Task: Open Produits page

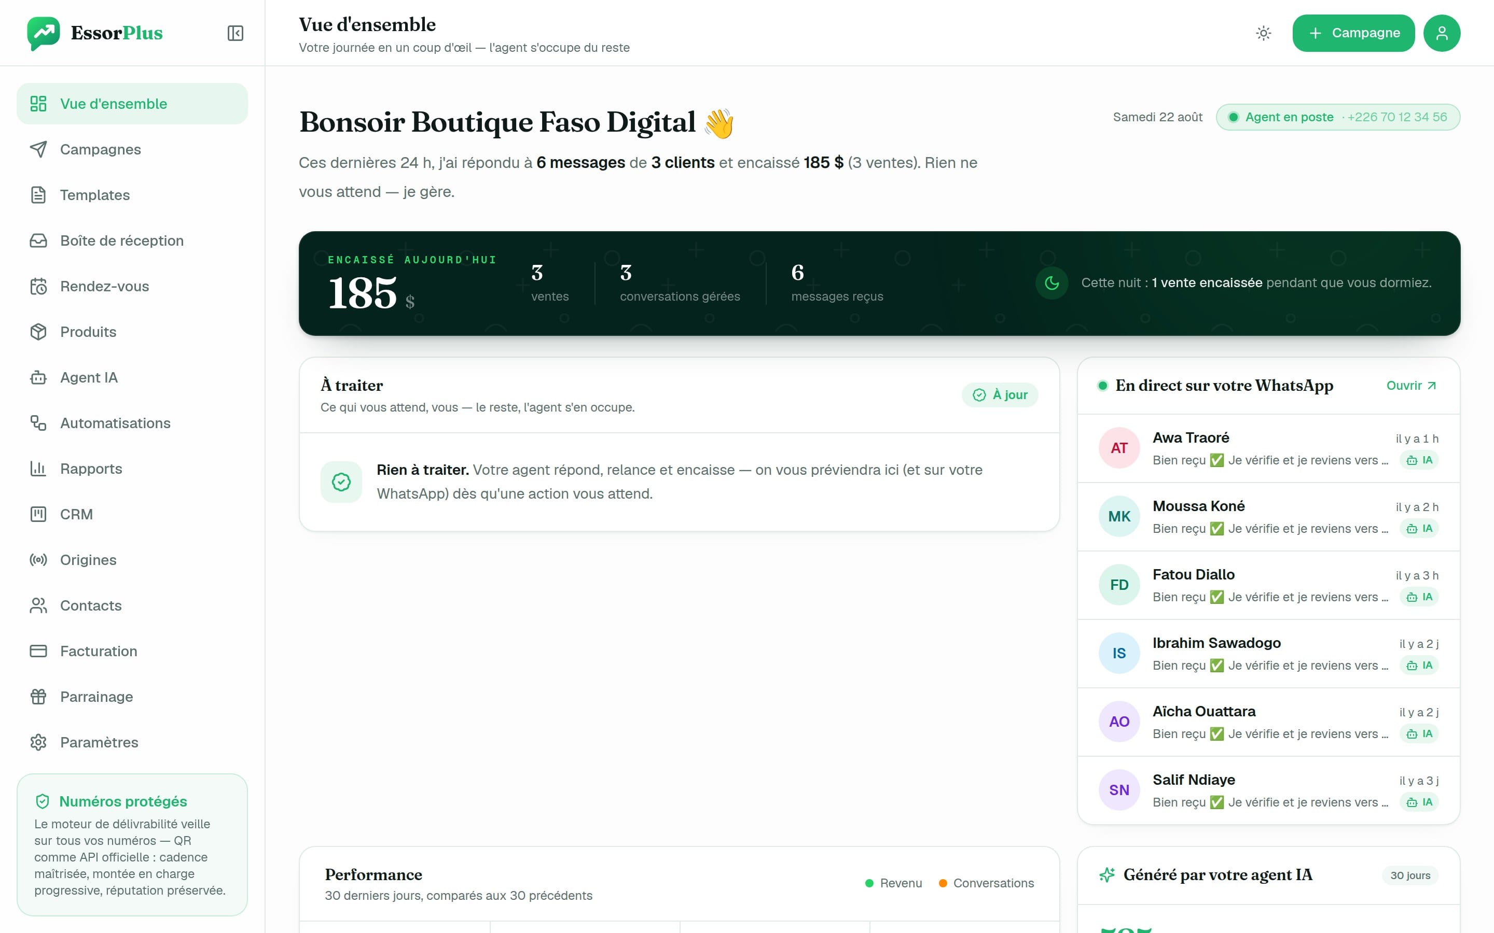Action: (132, 332)
